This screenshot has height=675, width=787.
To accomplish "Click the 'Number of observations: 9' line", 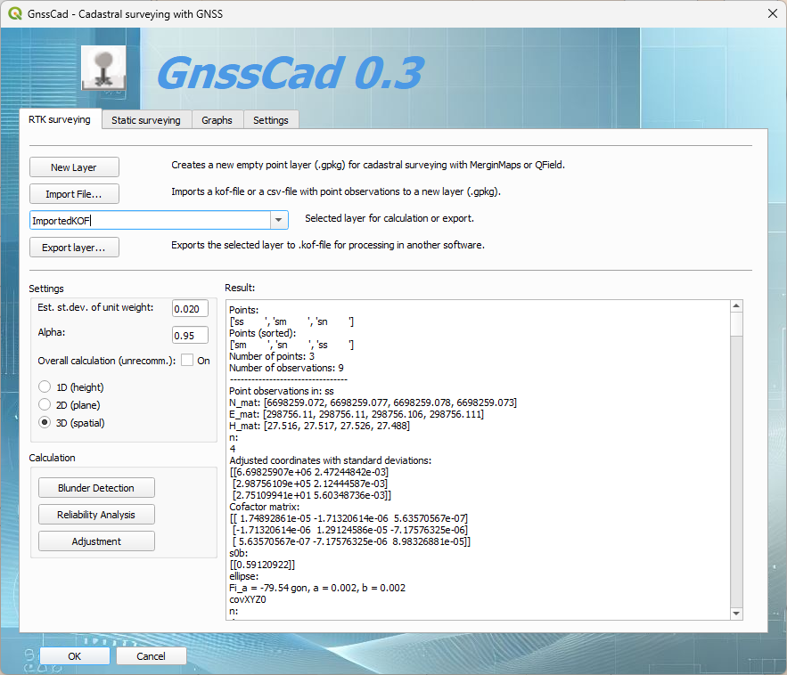I will pos(286,368).
